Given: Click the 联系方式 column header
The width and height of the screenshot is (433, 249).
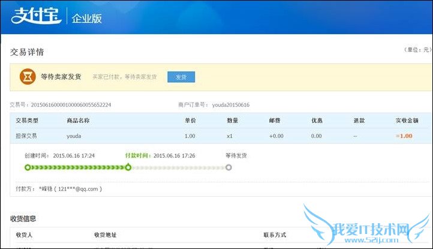Looking at the screenshot, I should 275,235.
